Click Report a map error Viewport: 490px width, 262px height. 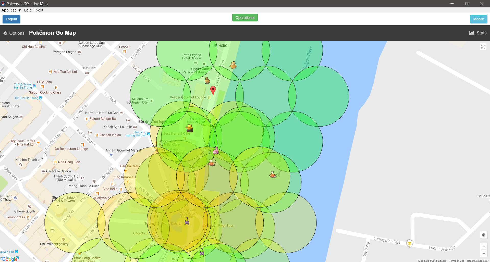pos(478,261)
